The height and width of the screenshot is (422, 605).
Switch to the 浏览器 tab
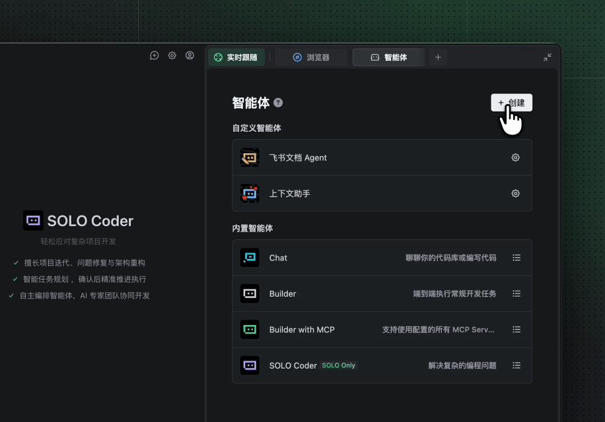pyautogui.click(x=311, y=57)
